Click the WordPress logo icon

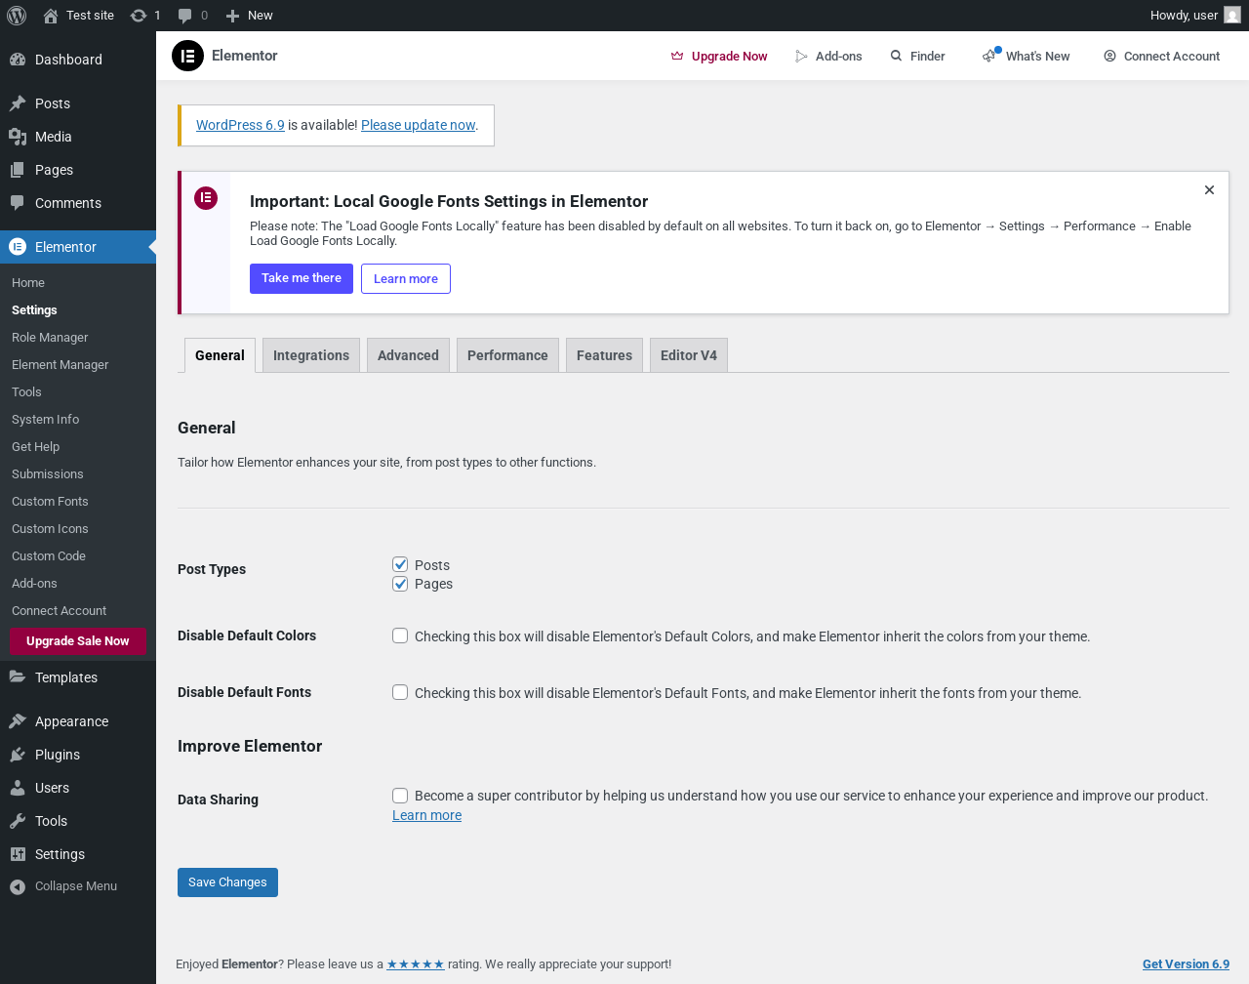(x=17, y=16)
